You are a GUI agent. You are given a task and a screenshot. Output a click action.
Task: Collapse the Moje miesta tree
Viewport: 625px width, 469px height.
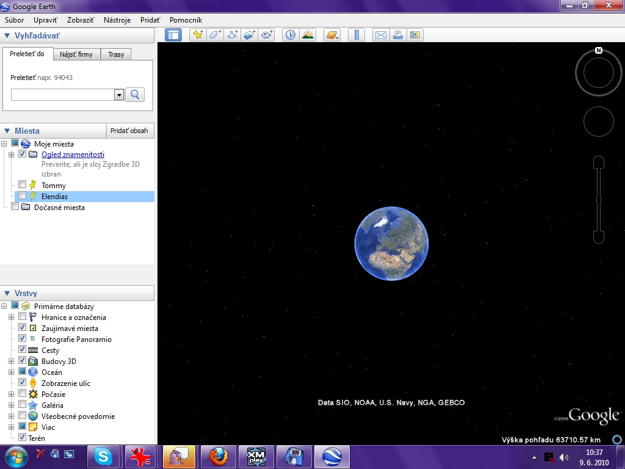(4, 144)
